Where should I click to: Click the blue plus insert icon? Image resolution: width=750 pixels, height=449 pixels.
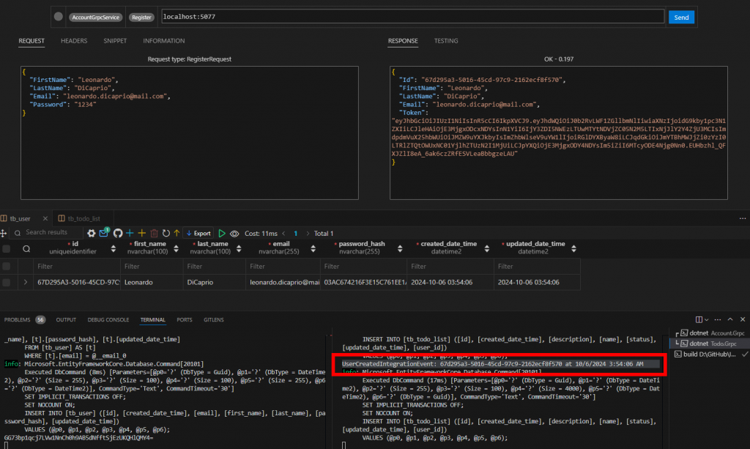[x=130, y=234]
